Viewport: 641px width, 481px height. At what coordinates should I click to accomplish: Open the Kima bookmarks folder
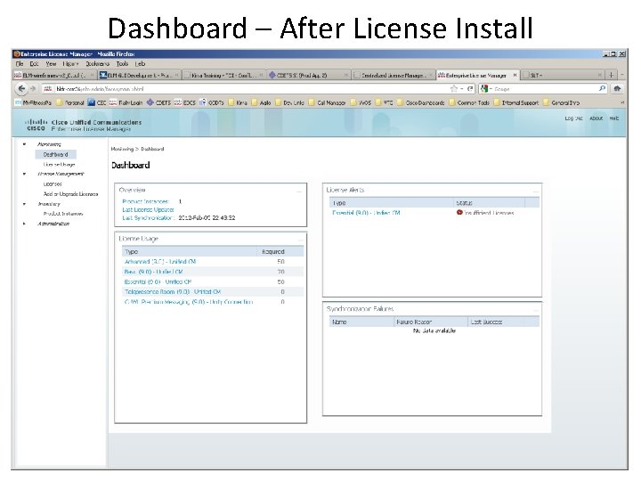238,102
